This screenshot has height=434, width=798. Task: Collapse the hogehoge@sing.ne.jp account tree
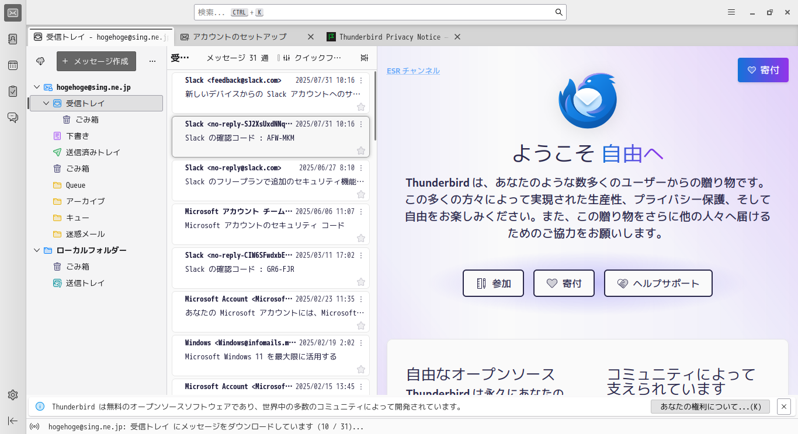[x=37, y=87]
